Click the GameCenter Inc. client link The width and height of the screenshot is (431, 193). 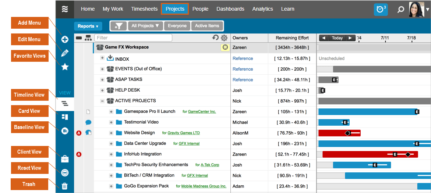tap(202, 112)
